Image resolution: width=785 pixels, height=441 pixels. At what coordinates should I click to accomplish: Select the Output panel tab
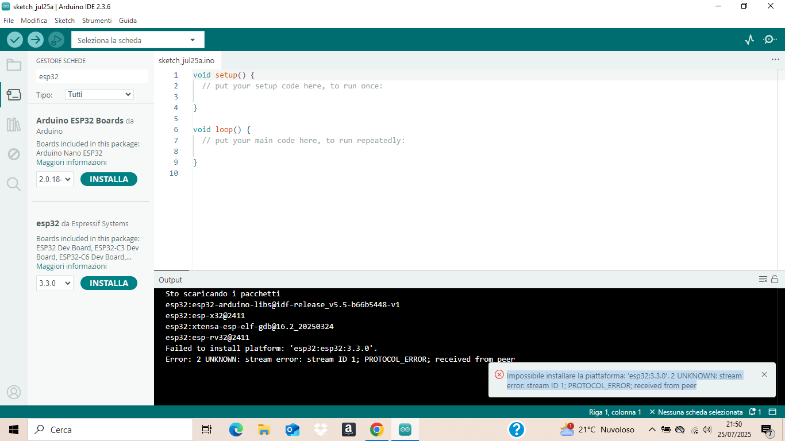[x=171, y=280]
